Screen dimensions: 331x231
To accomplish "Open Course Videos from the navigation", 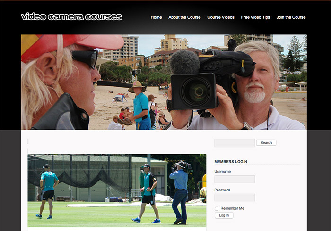I will (221, 17).
